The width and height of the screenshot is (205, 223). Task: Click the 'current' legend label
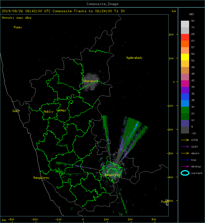coord(197,173)
